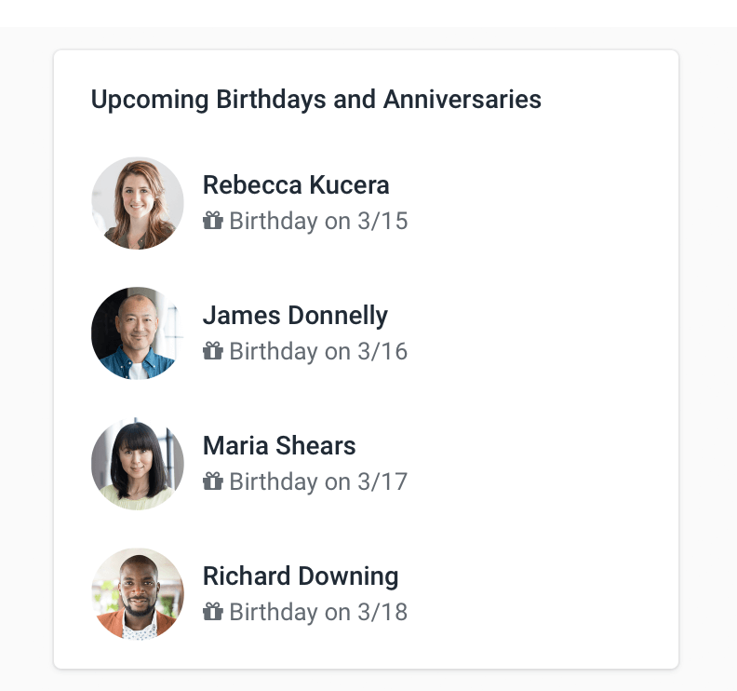Click the gift icon for James Donnelly's birthday
This screenshot has width=737, height=691.
(213, 351)
